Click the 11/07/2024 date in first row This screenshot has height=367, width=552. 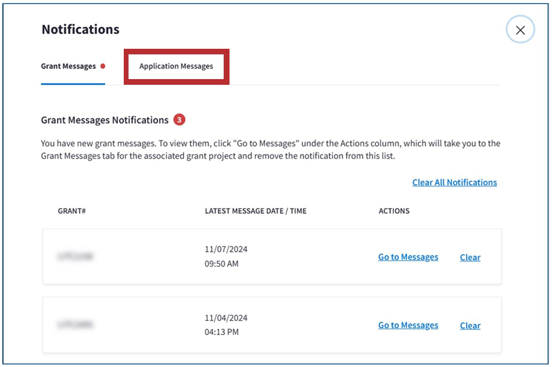226,249
